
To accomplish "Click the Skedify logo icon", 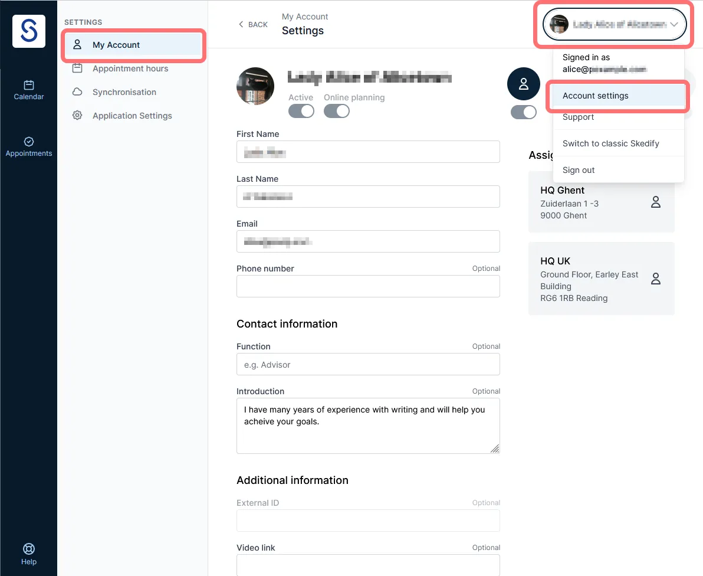I will 29,31.
